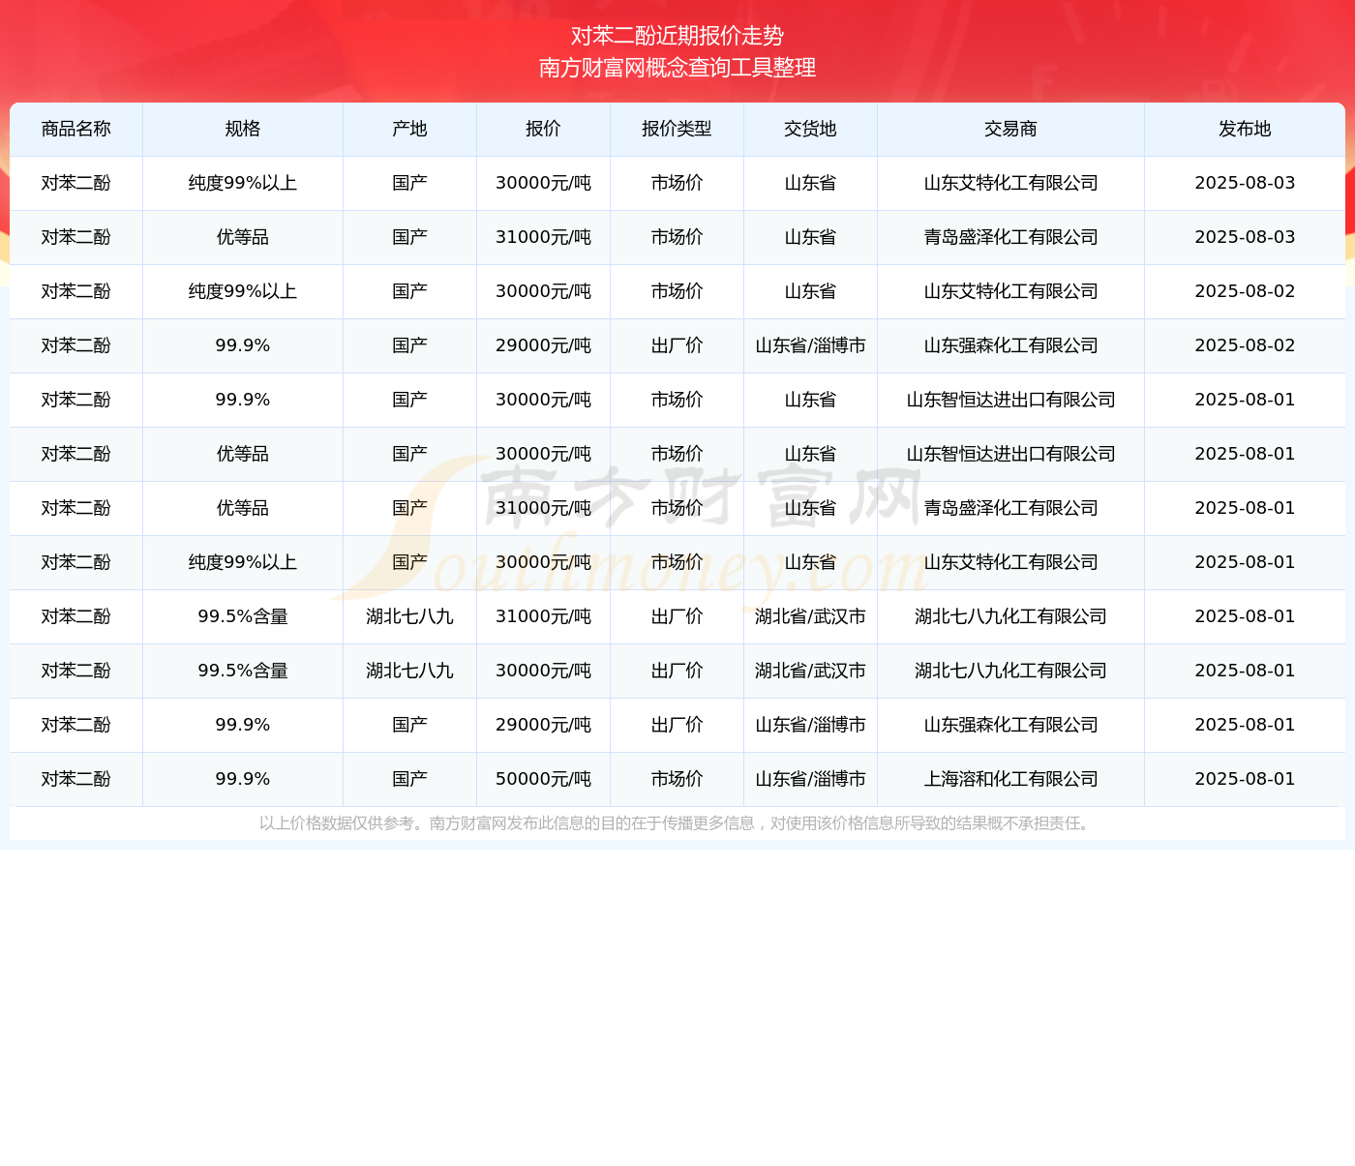
Task: Click 山东强森化工有限公司 in the 2025-08-01 row
Action: point(1010,725)
